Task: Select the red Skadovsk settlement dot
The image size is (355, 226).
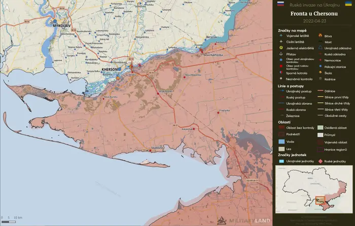Action: pyautogui.click(x=150, y=150)
